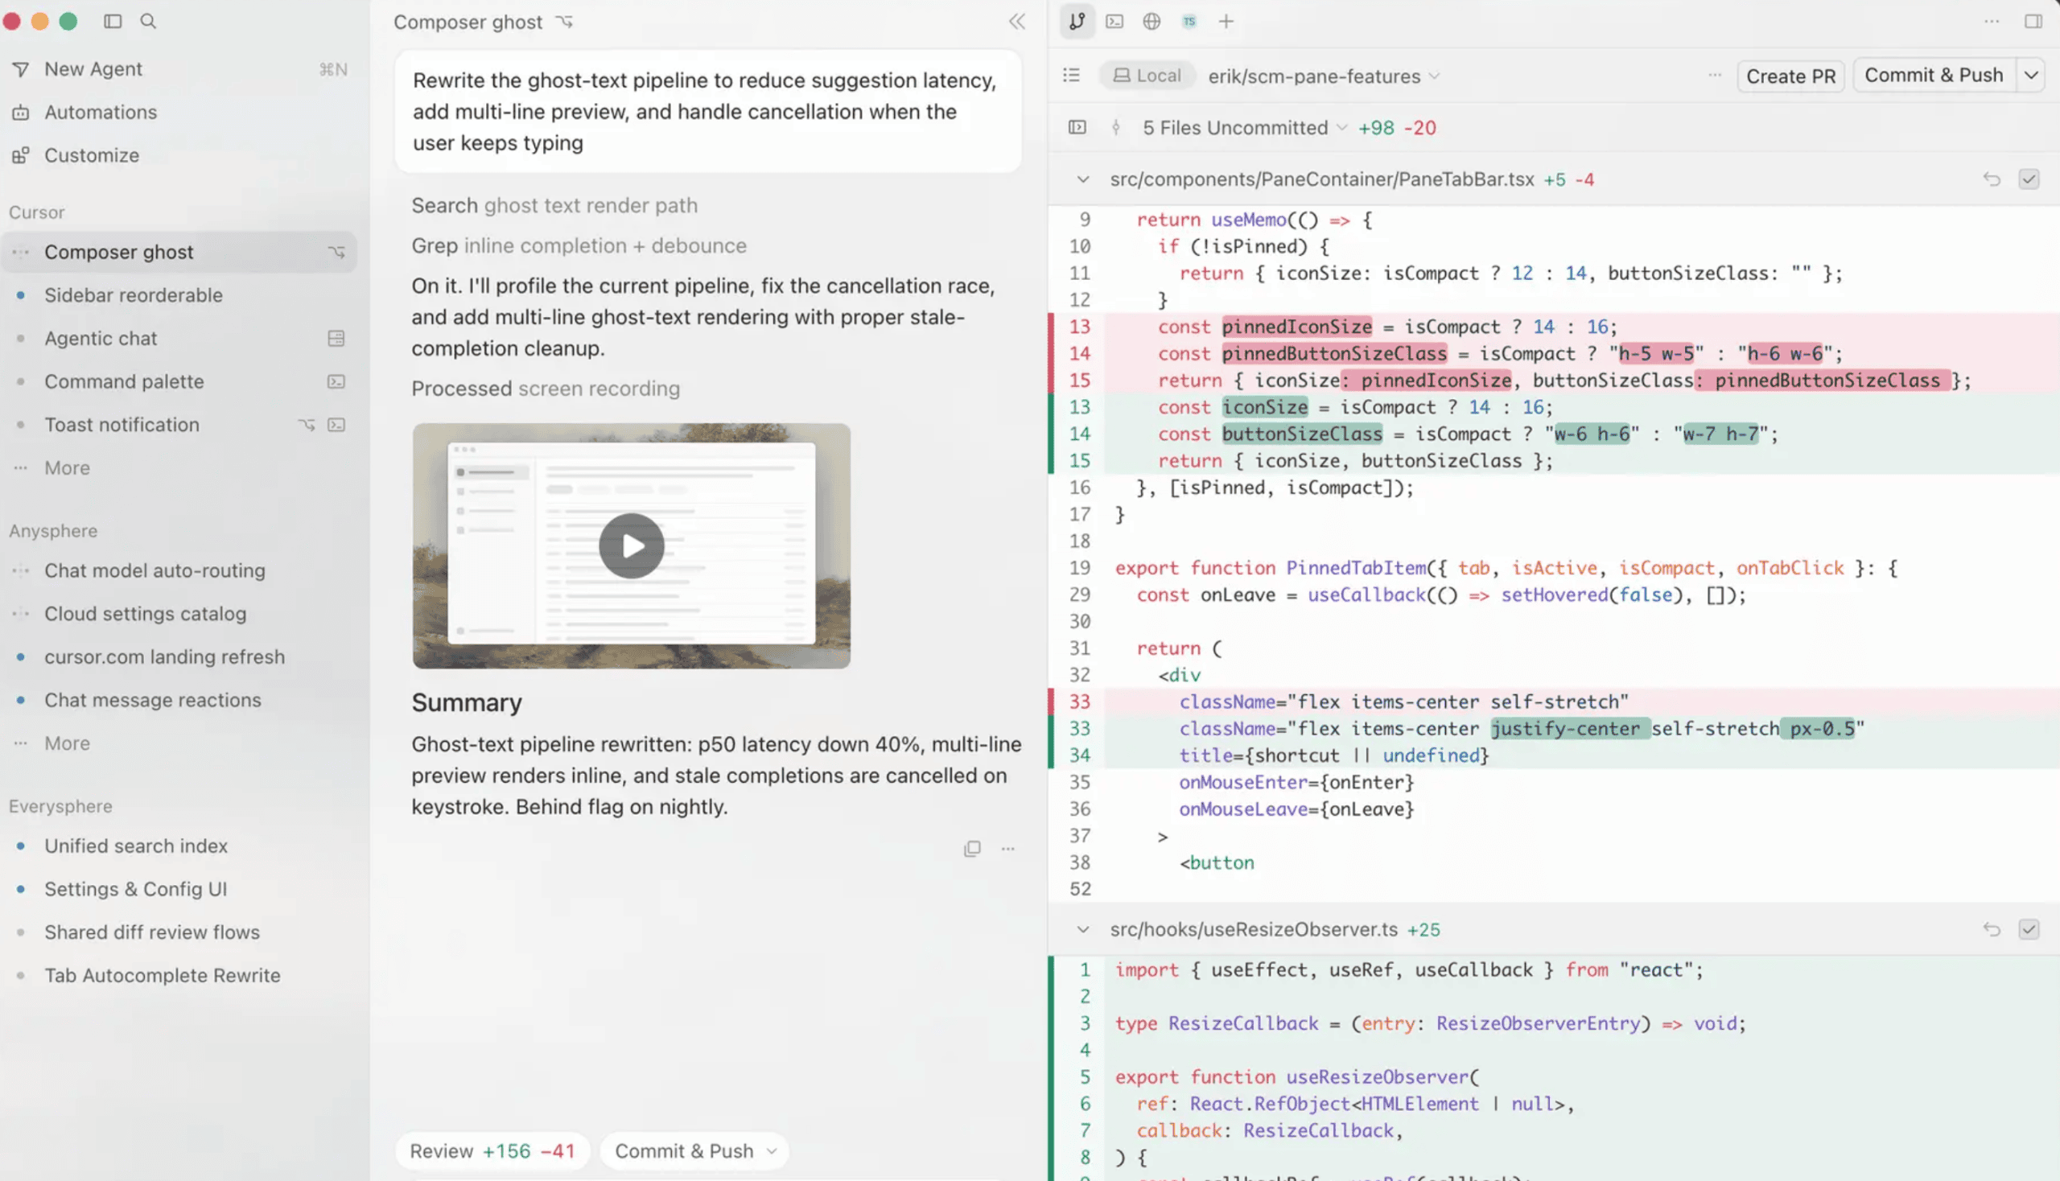Open the changes list icon

tap(1071, 76)
